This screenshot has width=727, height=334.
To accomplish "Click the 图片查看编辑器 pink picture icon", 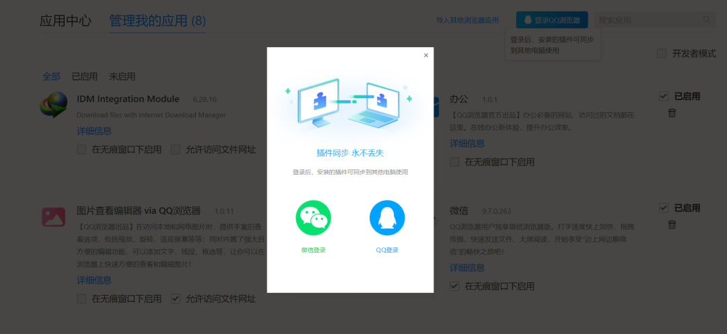I will point(53,216).
